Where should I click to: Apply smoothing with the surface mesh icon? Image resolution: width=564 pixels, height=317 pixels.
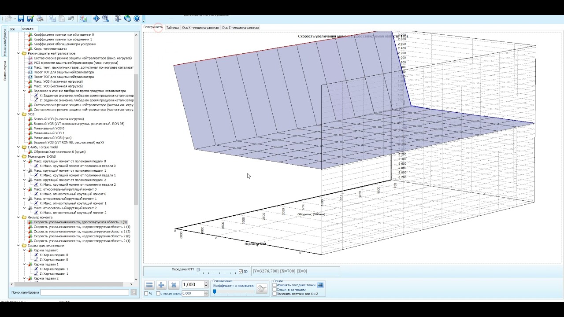[x=262, y=288]
